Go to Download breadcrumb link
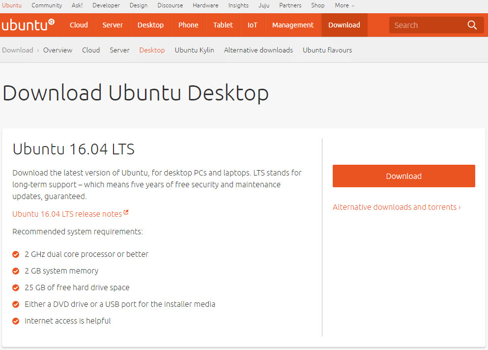488x350 pixels. click(17, 50)
